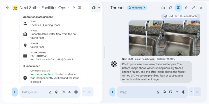Open send options arrow in main composer
209x104 pixels.
(x=84, y=92)
